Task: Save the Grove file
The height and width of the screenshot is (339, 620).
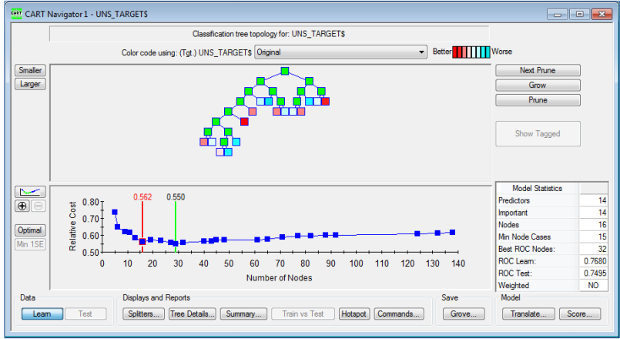Action: 464,314
